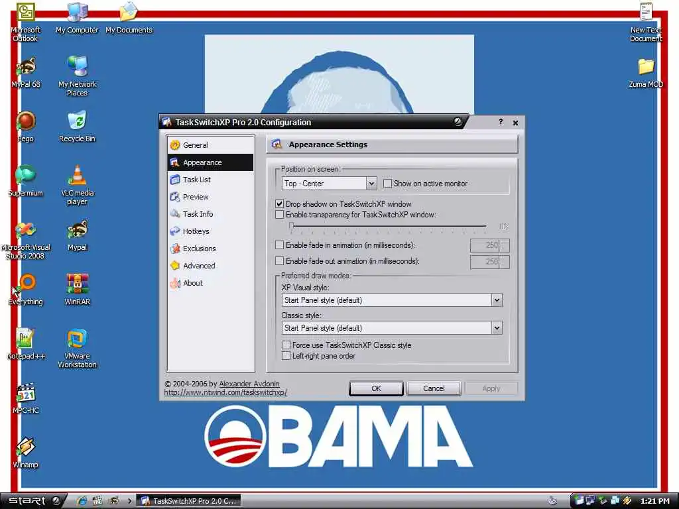This screenshot has width=679, height=509.
Task: Select the Winamp desktop icon
Action: tap(26, 453)
